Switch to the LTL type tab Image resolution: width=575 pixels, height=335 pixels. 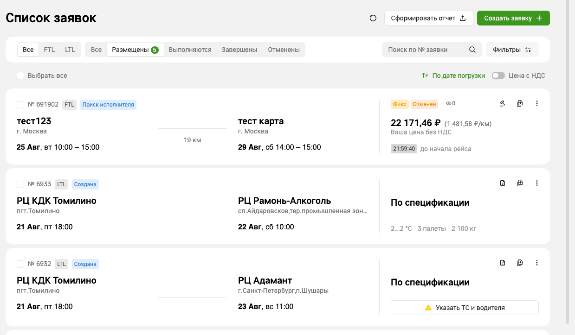click(x=70, y=50)
